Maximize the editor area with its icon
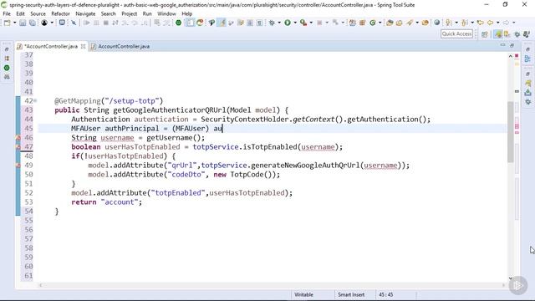This screenshot has height=301, width=535. [512, 45]
